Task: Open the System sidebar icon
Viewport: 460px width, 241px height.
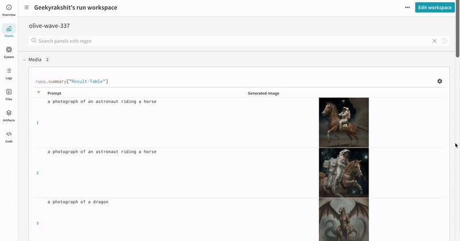Action: coord(9,52)
